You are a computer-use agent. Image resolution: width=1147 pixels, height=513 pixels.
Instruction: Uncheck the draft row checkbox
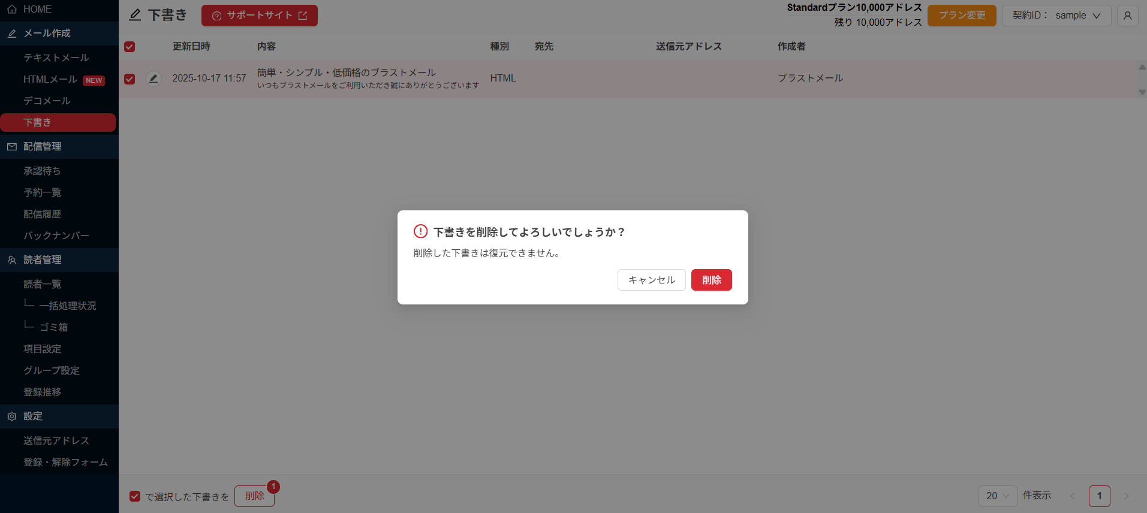coord(130,79)
